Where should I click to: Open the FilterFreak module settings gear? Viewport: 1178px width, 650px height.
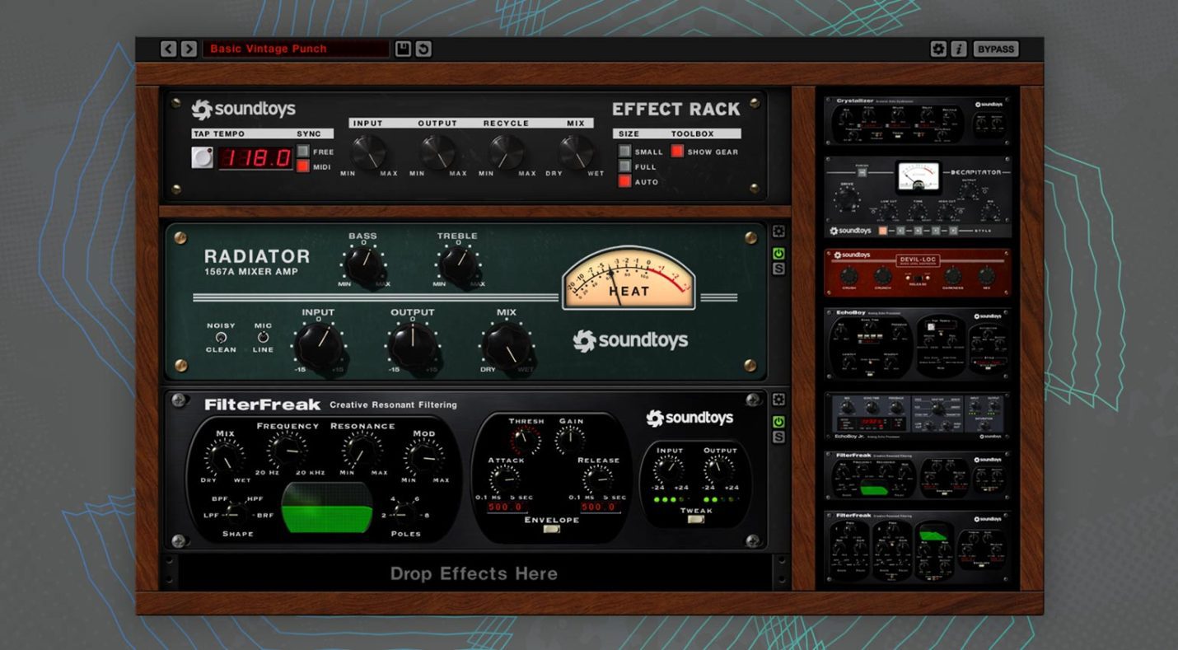click(778, 399)
